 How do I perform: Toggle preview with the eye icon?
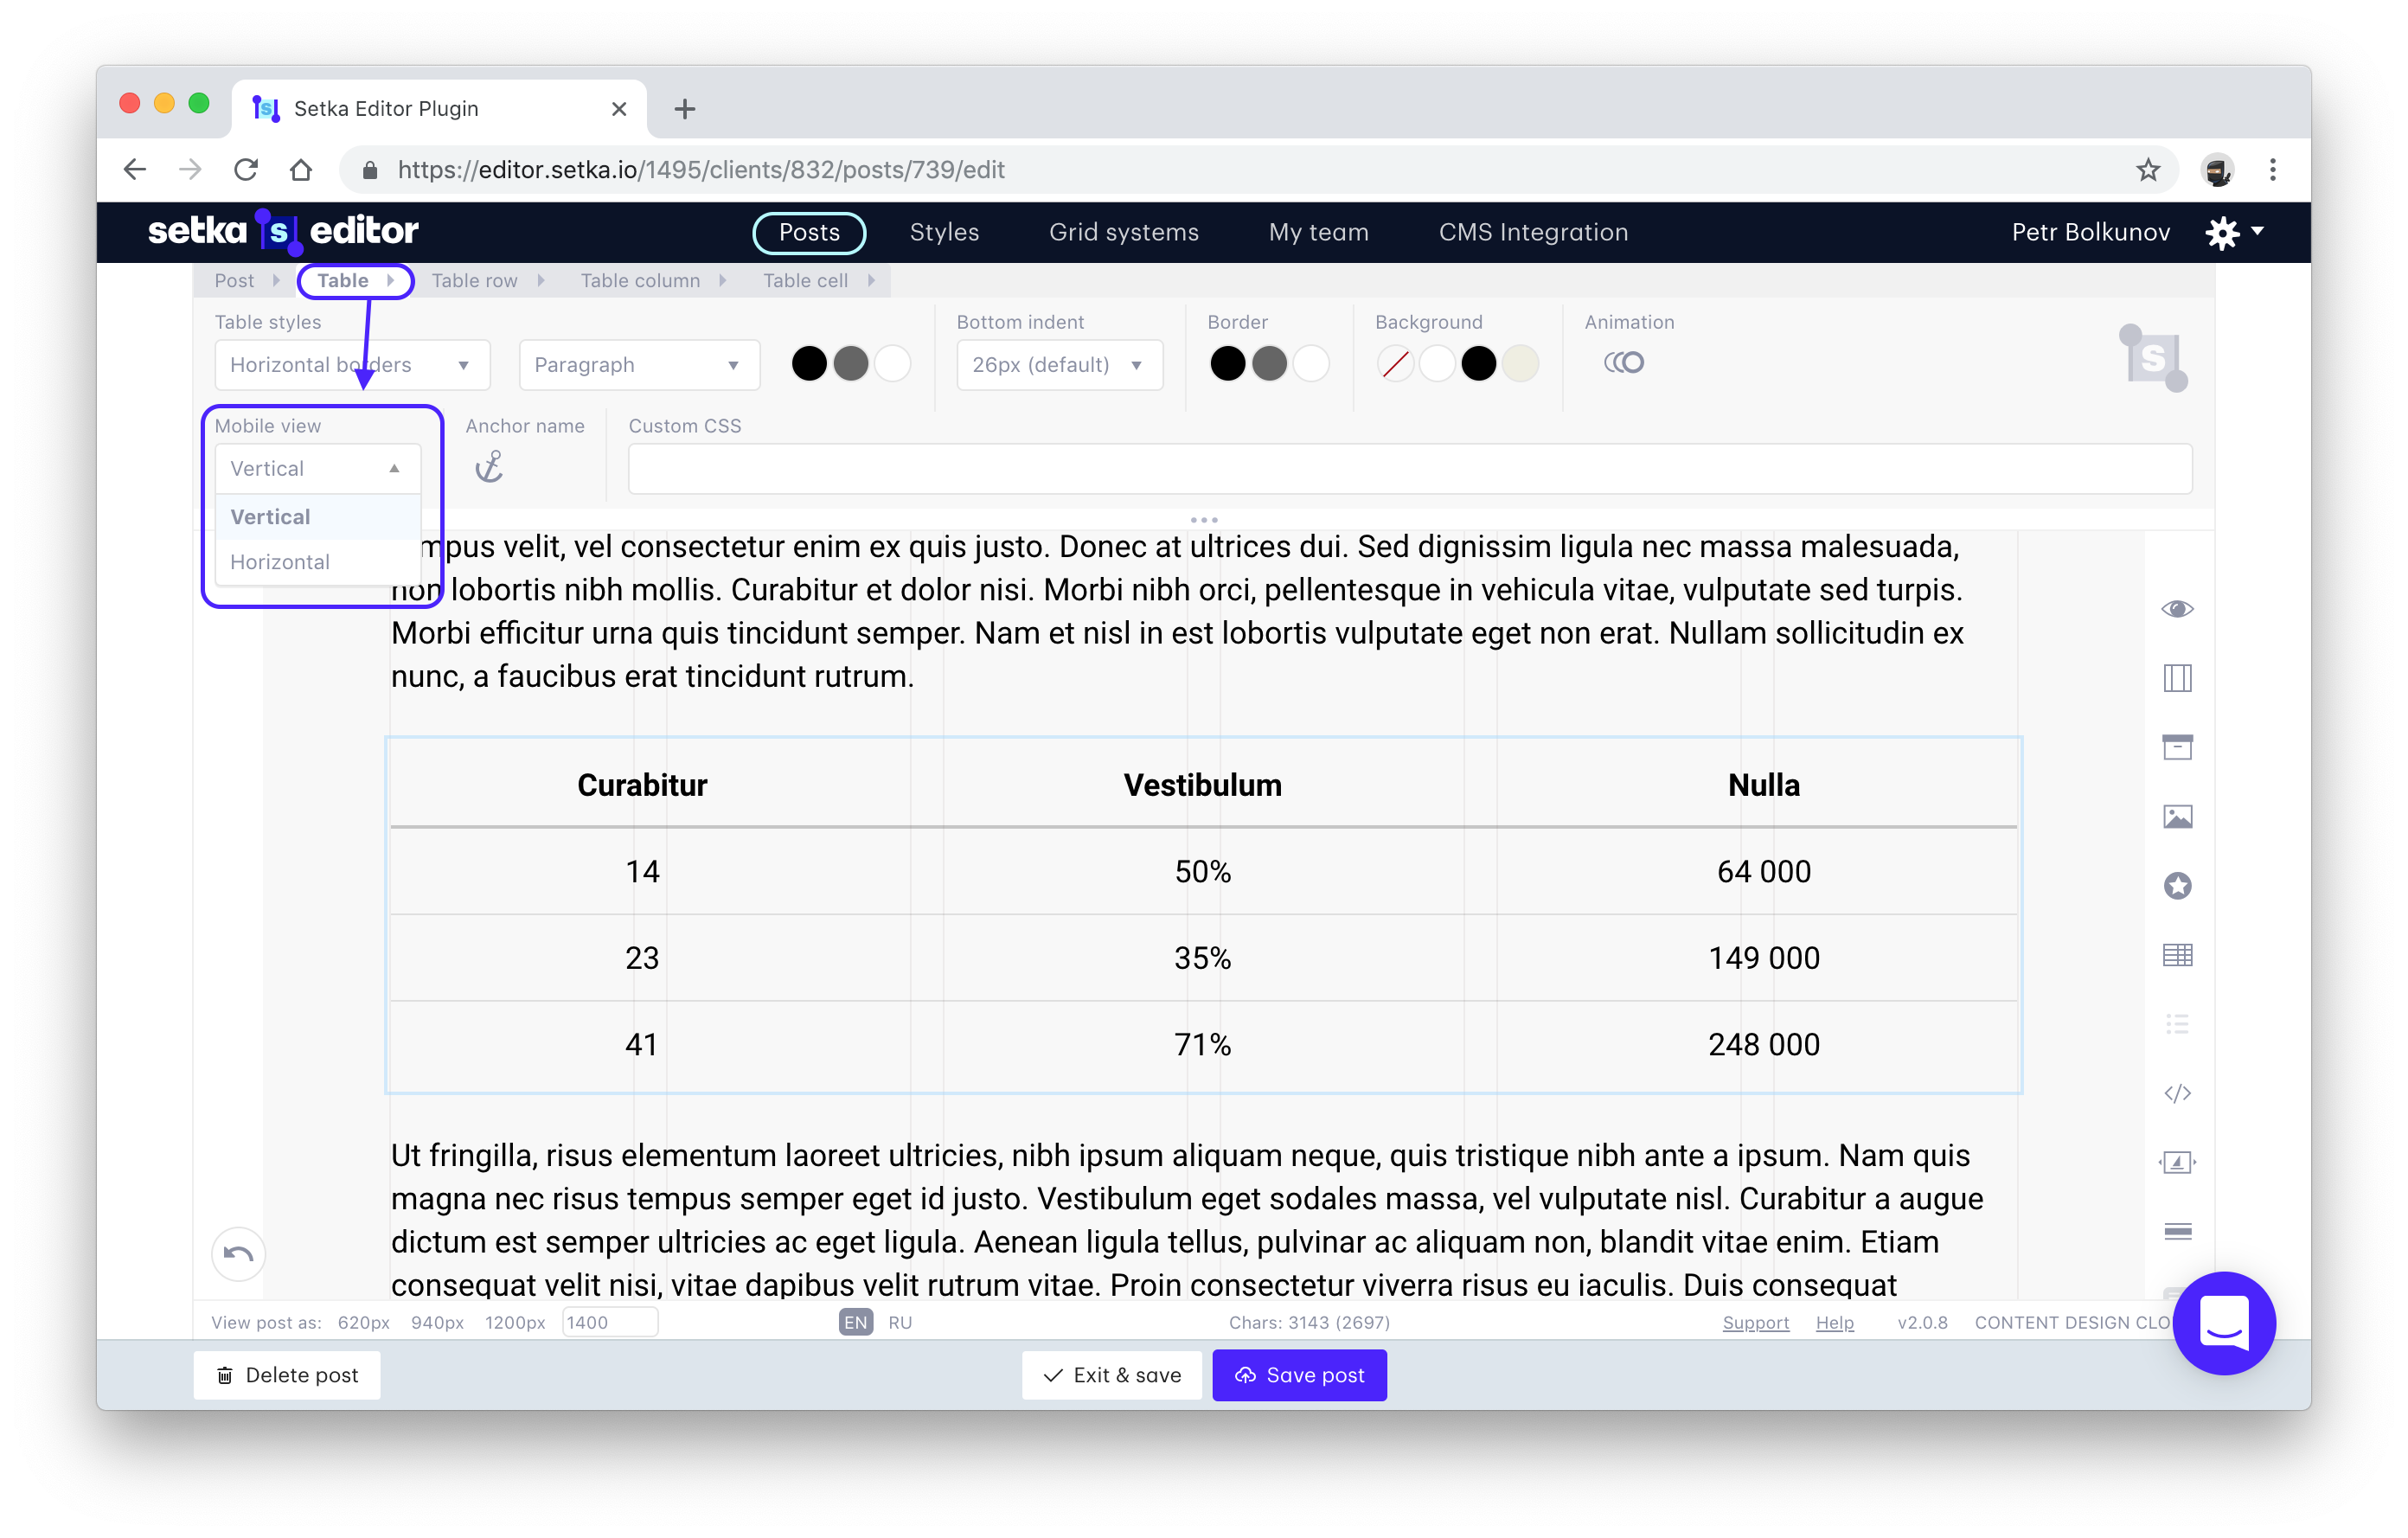(x=2177, y=609)
